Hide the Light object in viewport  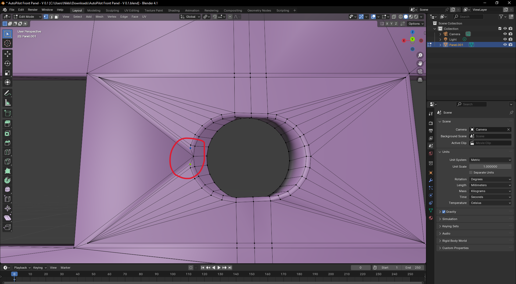click(x=505, y=39)
